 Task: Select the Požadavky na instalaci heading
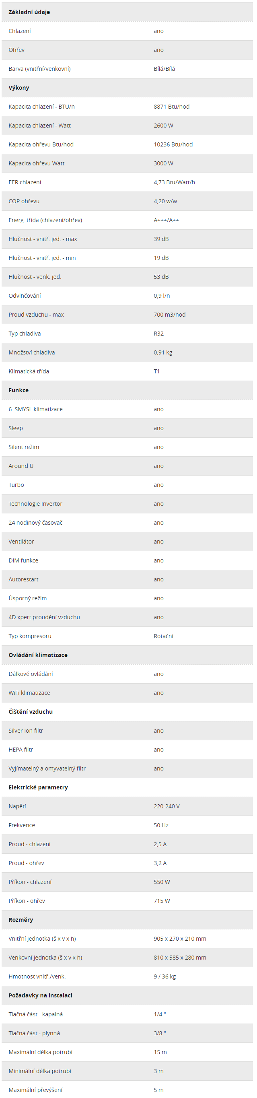click(x=41, y=995)
